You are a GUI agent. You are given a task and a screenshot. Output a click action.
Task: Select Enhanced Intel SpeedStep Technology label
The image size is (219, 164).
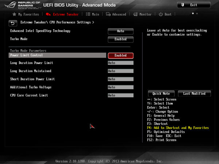[x=40, y=31]
